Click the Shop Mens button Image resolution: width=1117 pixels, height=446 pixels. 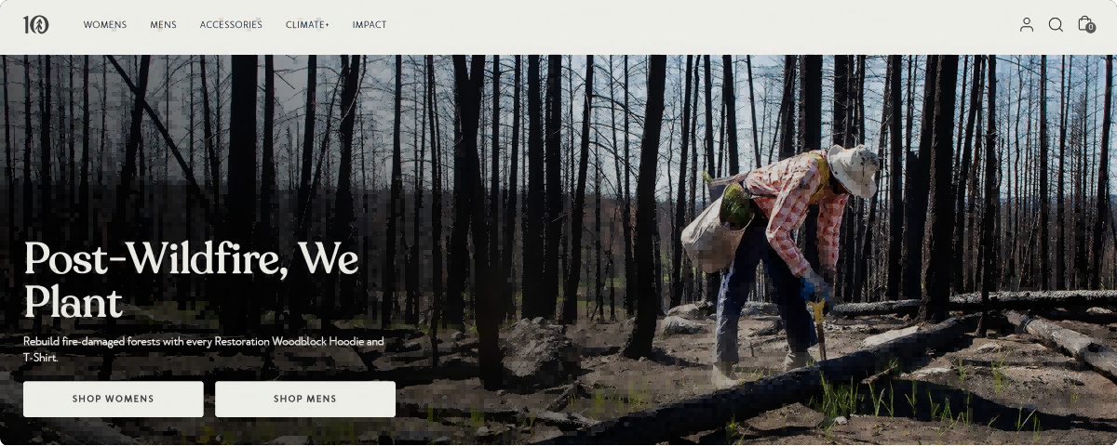click(305, 399)
